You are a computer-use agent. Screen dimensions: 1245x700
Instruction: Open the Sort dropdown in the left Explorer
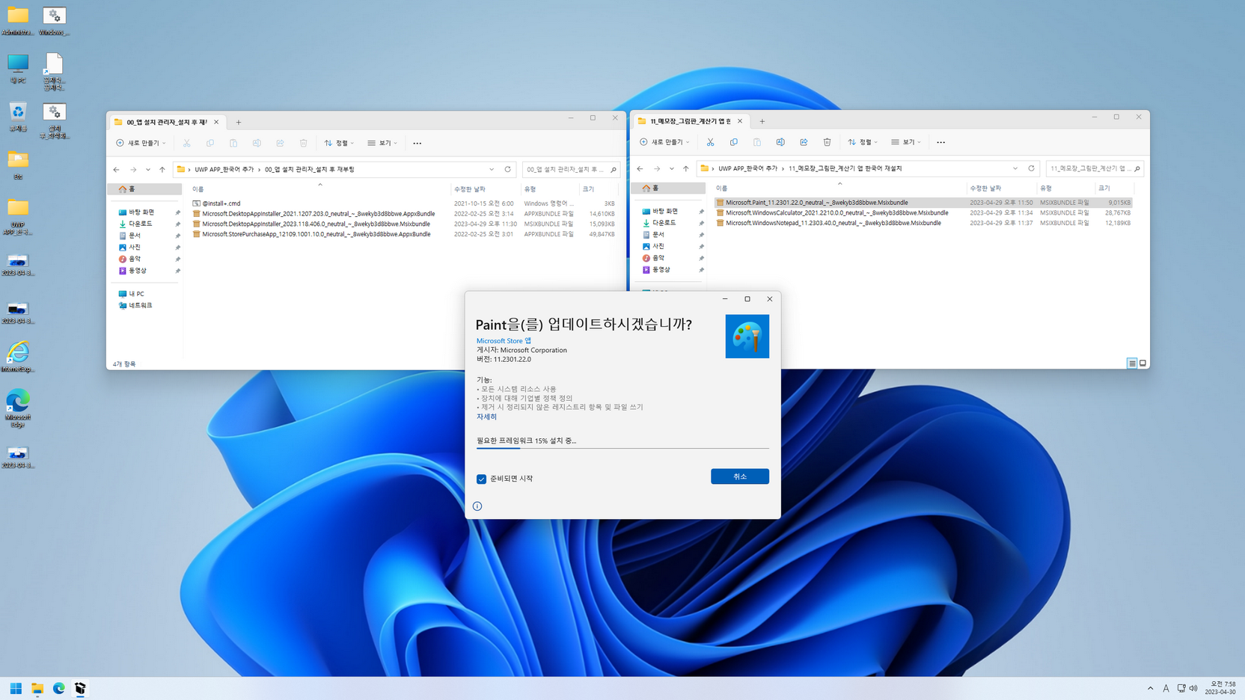[339, 143]
